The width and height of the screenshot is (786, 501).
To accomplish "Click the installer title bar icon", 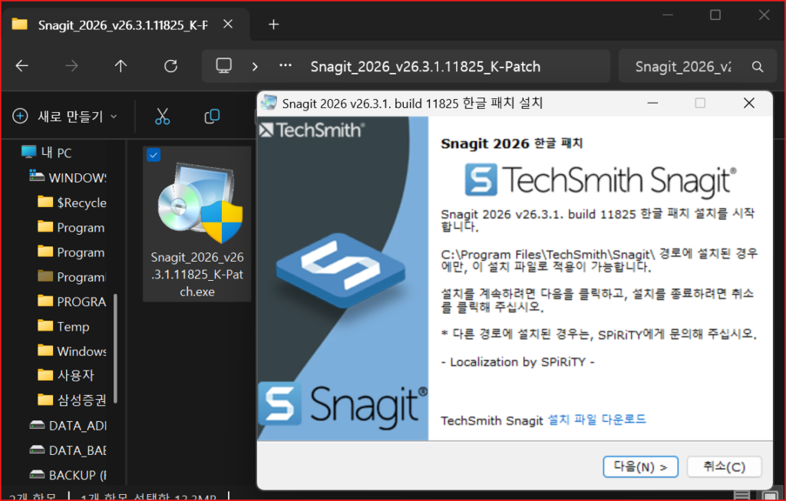I will coord(269,103).
